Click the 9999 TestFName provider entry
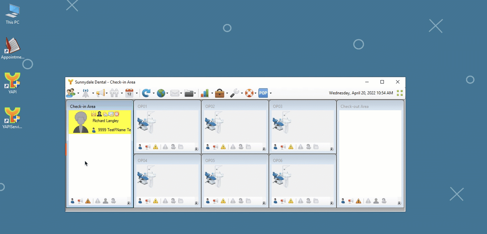Viewport: 487px width, 234px height. coord(111,130)
